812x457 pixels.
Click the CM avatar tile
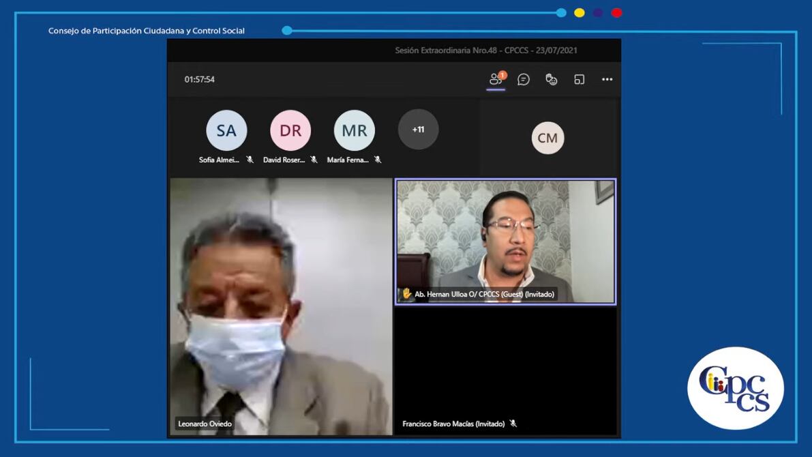547,138
